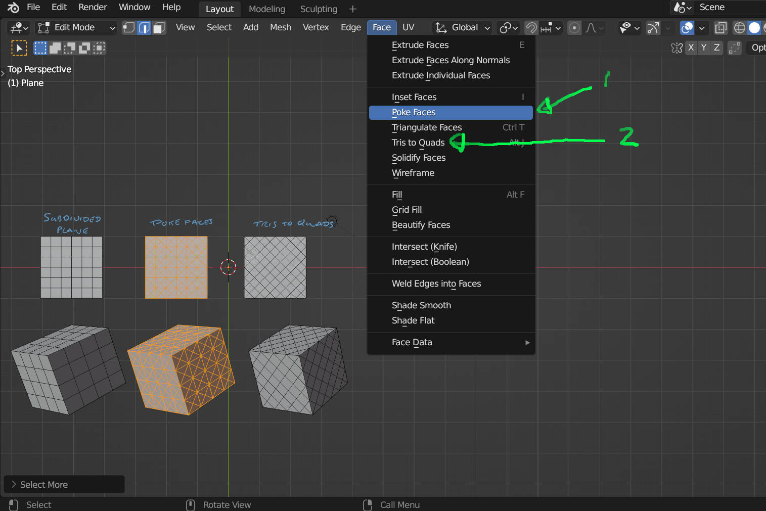Switch to vertex select mode
This screenshot has height=511, width=766.
click(x=129, y=27)
